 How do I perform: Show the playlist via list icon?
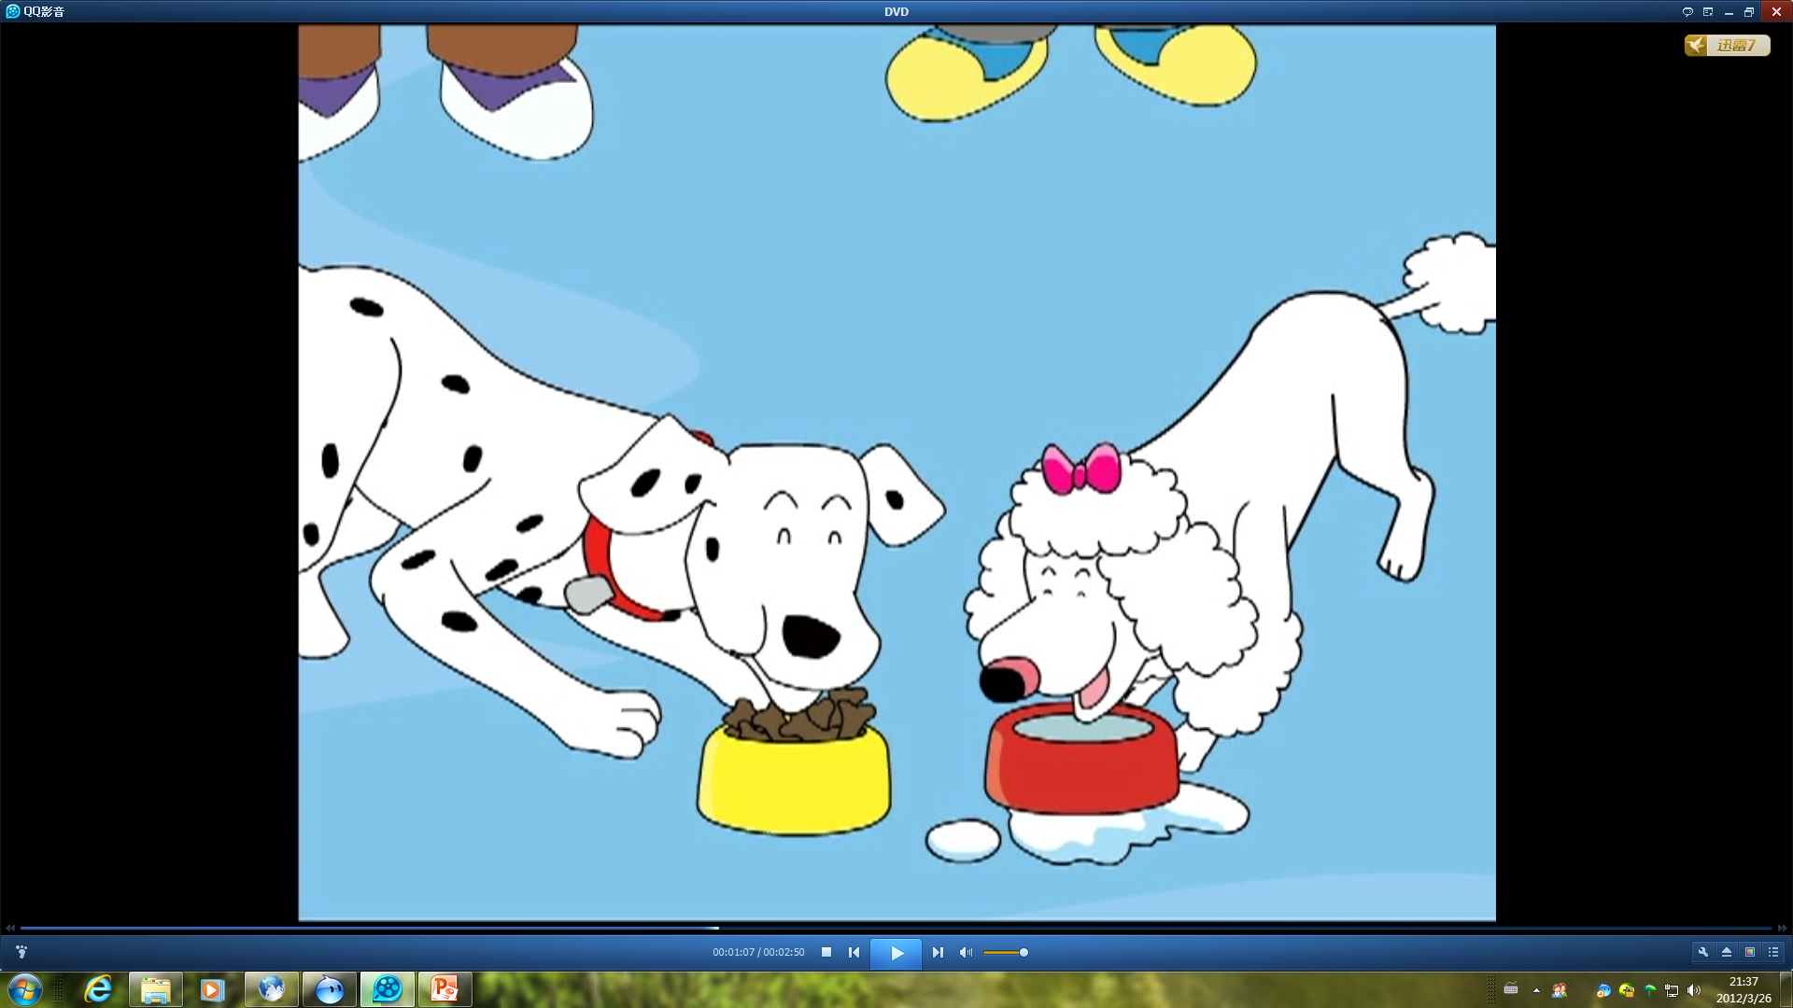1773,952
